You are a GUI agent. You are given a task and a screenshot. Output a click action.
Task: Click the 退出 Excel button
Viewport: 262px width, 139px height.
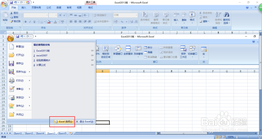click(85, 122)
